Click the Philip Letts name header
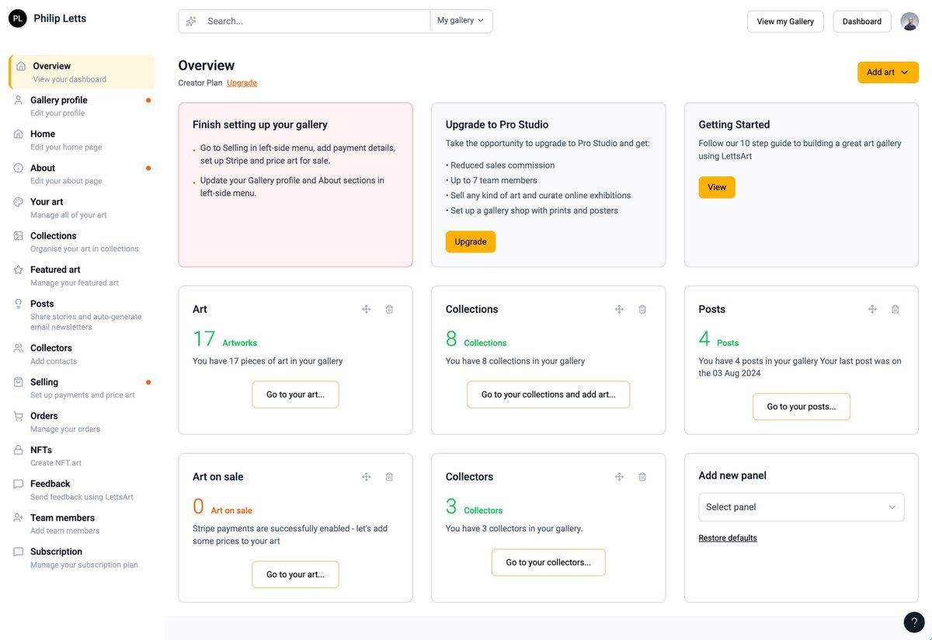The width and height of the screenshot is (932, 640). point(60,19)
